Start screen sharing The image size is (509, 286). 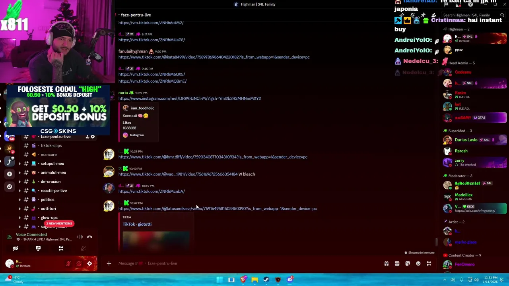(38, 248)
